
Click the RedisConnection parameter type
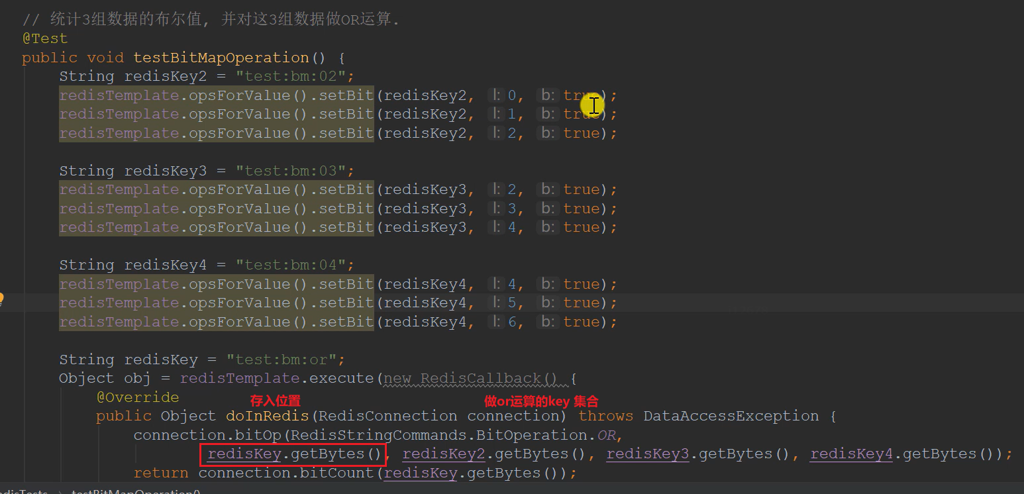pos(387,416)
